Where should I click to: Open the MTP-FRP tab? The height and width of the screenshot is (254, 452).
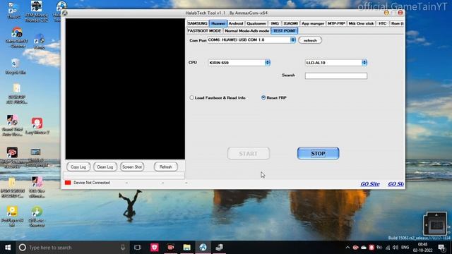pyautogui.click(x=336, y=23)
